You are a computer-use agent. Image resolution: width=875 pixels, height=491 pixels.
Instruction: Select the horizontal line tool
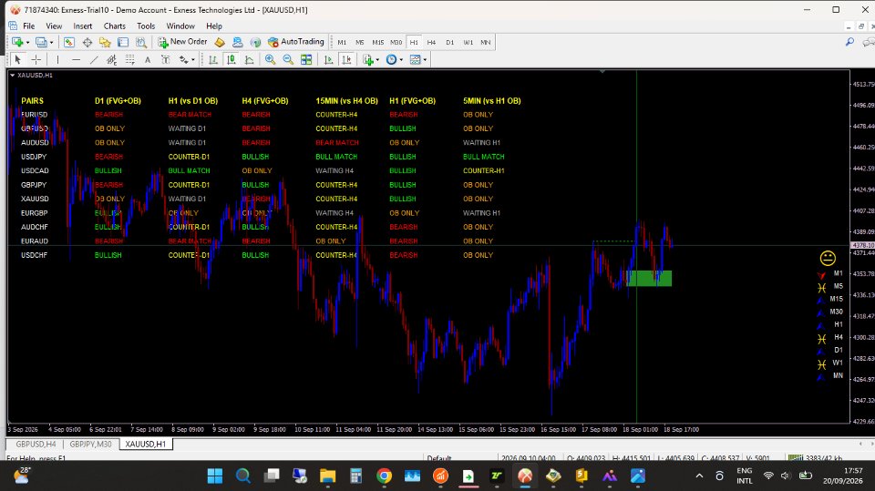76,59
